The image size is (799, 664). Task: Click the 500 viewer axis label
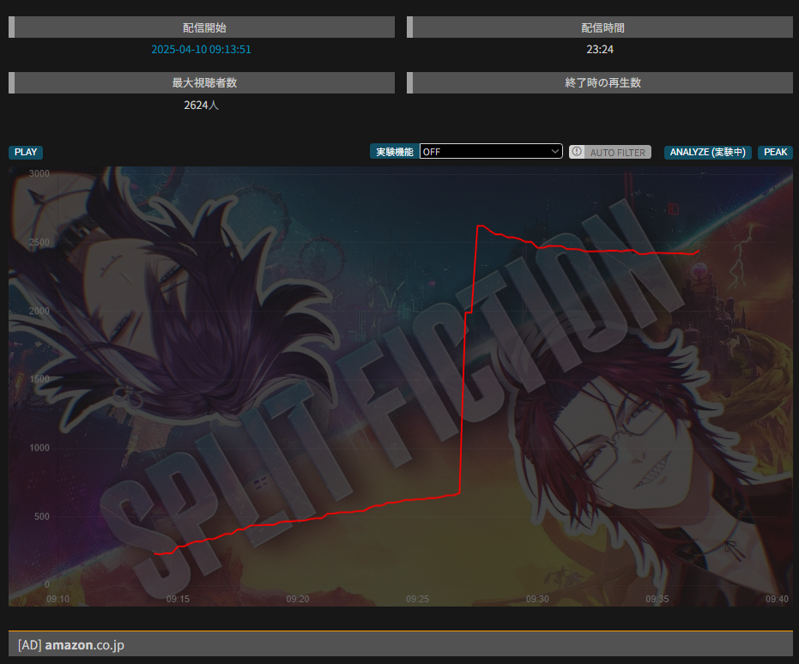pyautogui.click(x=42, y=516)
